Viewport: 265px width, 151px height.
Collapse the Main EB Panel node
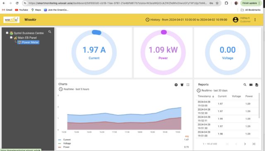click(x=11, y=37)
